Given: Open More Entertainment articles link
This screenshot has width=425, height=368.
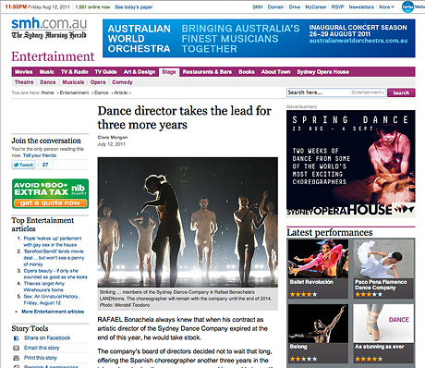Looking at the screenshot, I should [53, 312].
